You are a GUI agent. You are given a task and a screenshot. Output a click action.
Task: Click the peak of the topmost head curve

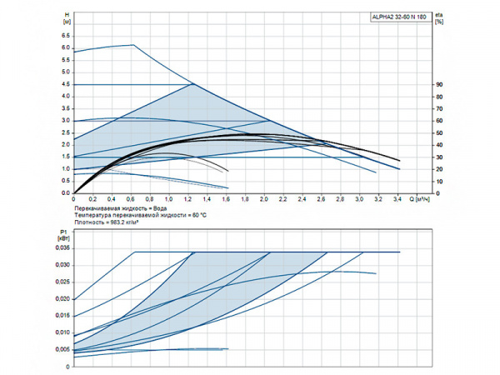point(133,45)
